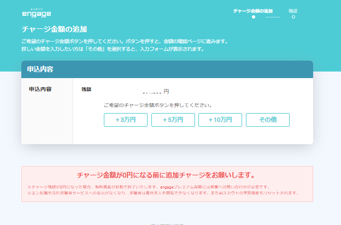Screen dimensions: 341x225
Task: Click the ご希望のチャージ金額ボタン instruction inside panel
Action: point(158,105)
